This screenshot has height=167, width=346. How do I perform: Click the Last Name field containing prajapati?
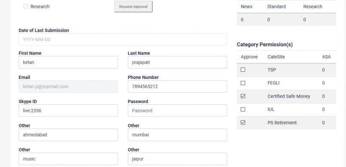tap(177, 62)
